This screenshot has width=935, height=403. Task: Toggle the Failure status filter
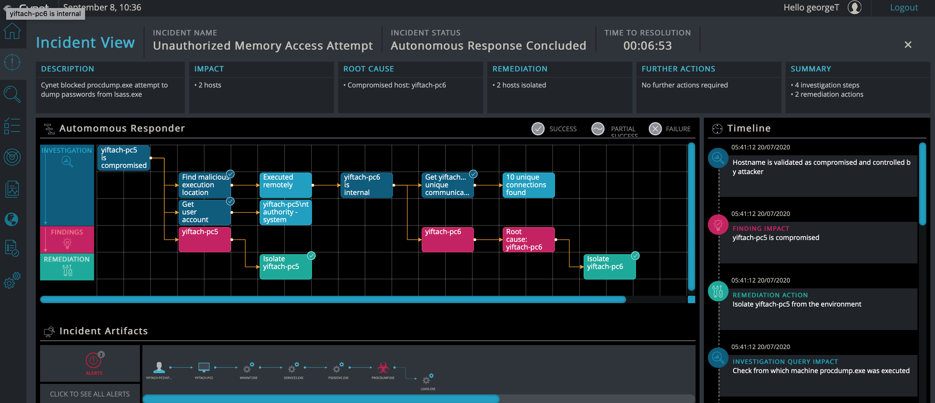click(655, 129)
